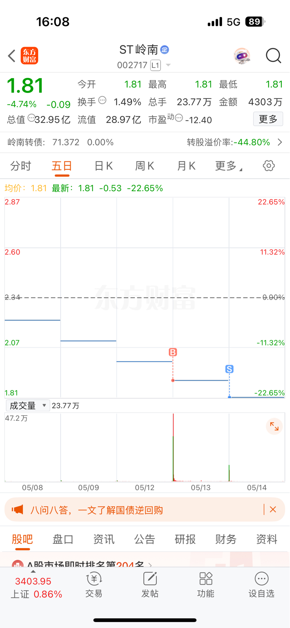Open the robot assistant avatar
The width and height of the screenshot is (290, 628).
(x=242, y=56)
